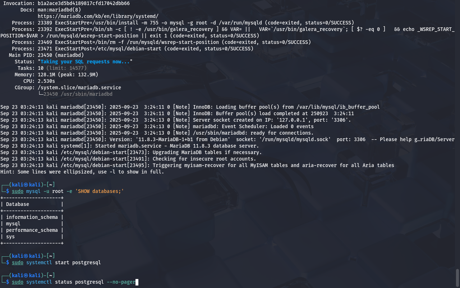460x288 pixels.
Task: Click the 'Taking your SQL requests now...' status text
Action: [x=85, y=62]
